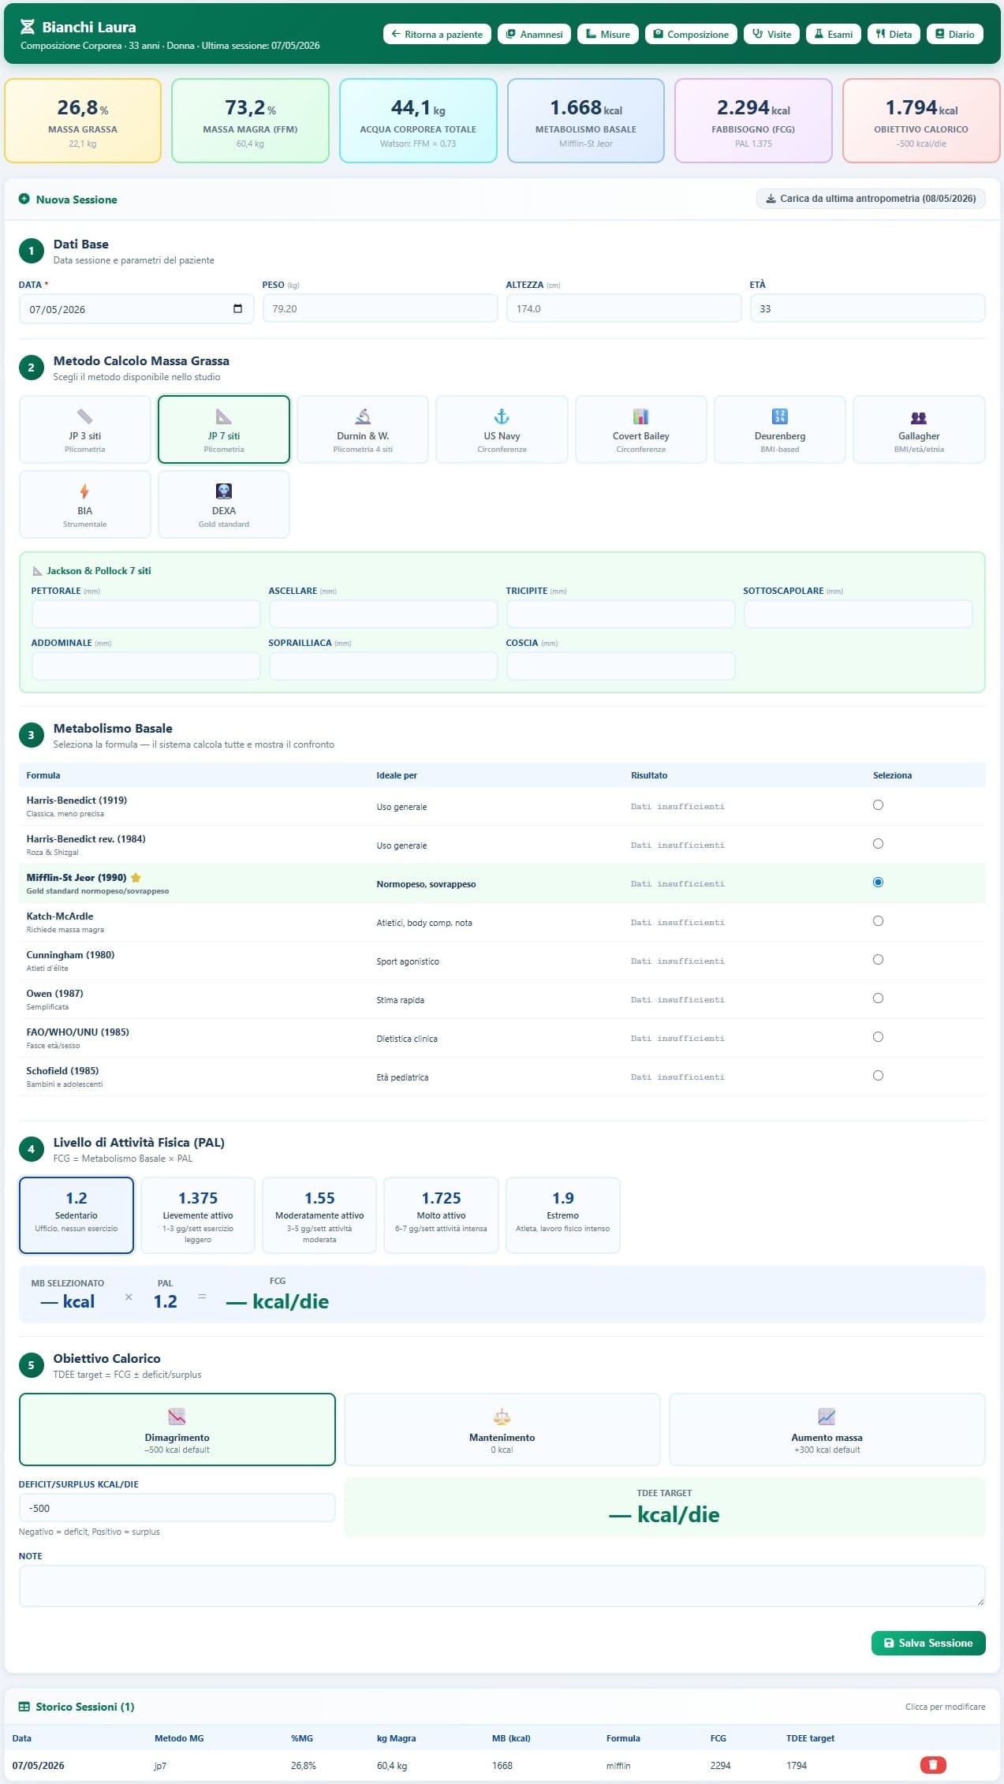Click the green plus icon next to Nuova Sessione
Image resolution: width=1004 pixels, height=1784 pixels.
pos(24,200)
